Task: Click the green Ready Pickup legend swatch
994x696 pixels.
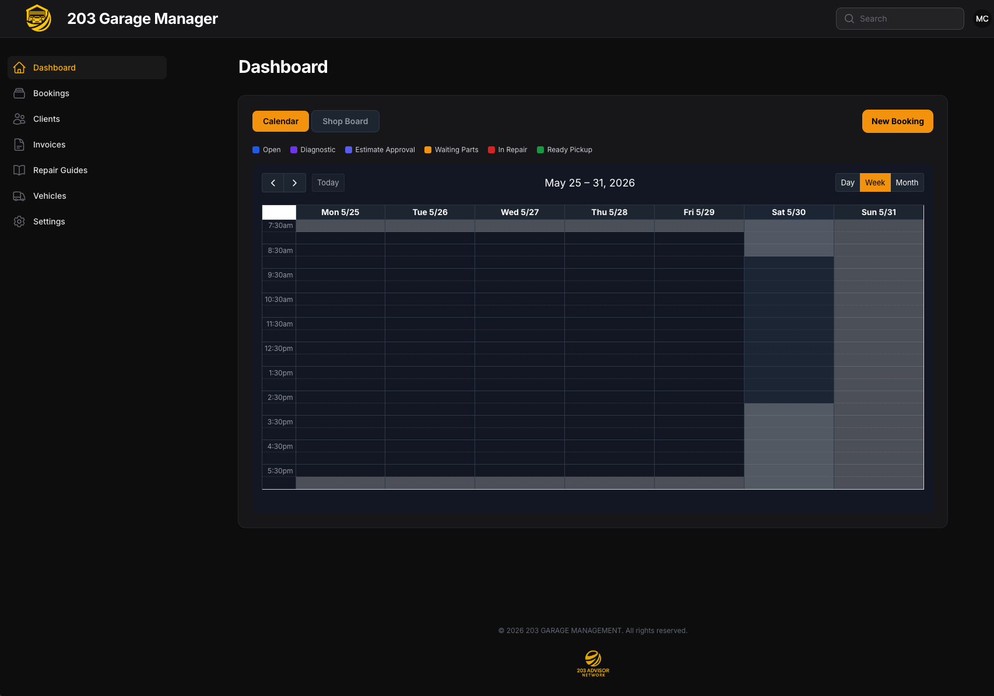Action: click(x=540, y=150)
